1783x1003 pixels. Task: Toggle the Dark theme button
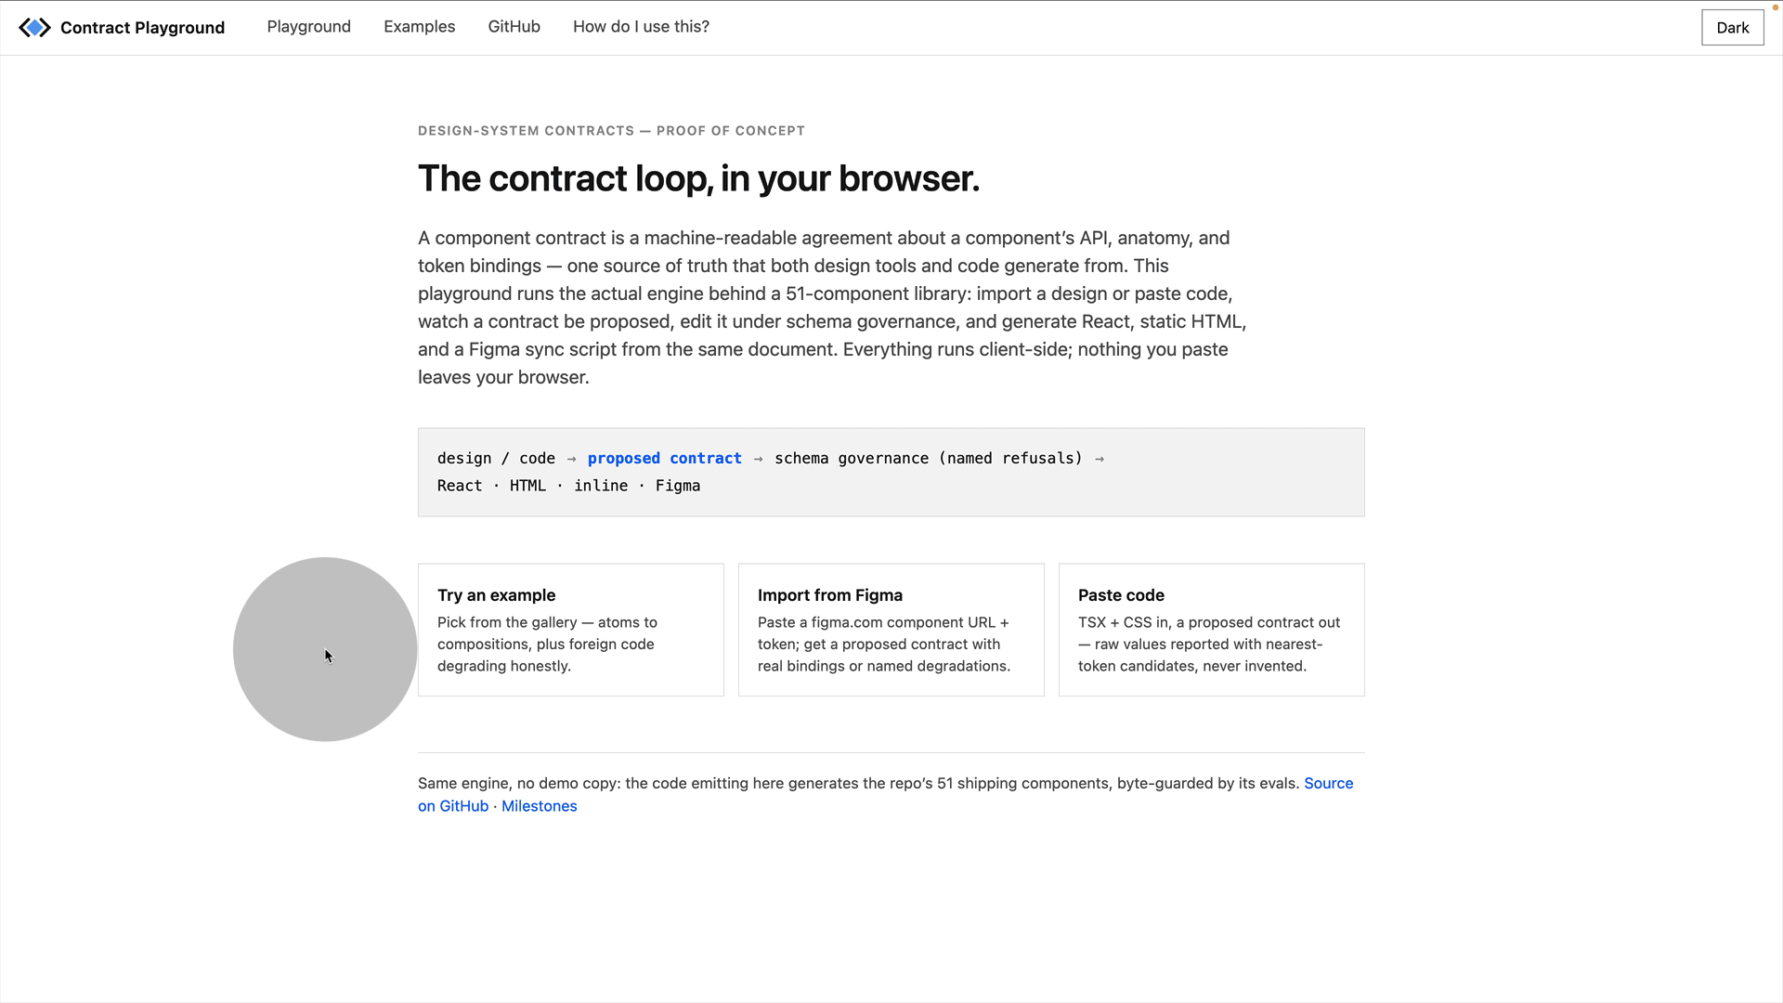pyautogui.click(x=1732, y=28)
